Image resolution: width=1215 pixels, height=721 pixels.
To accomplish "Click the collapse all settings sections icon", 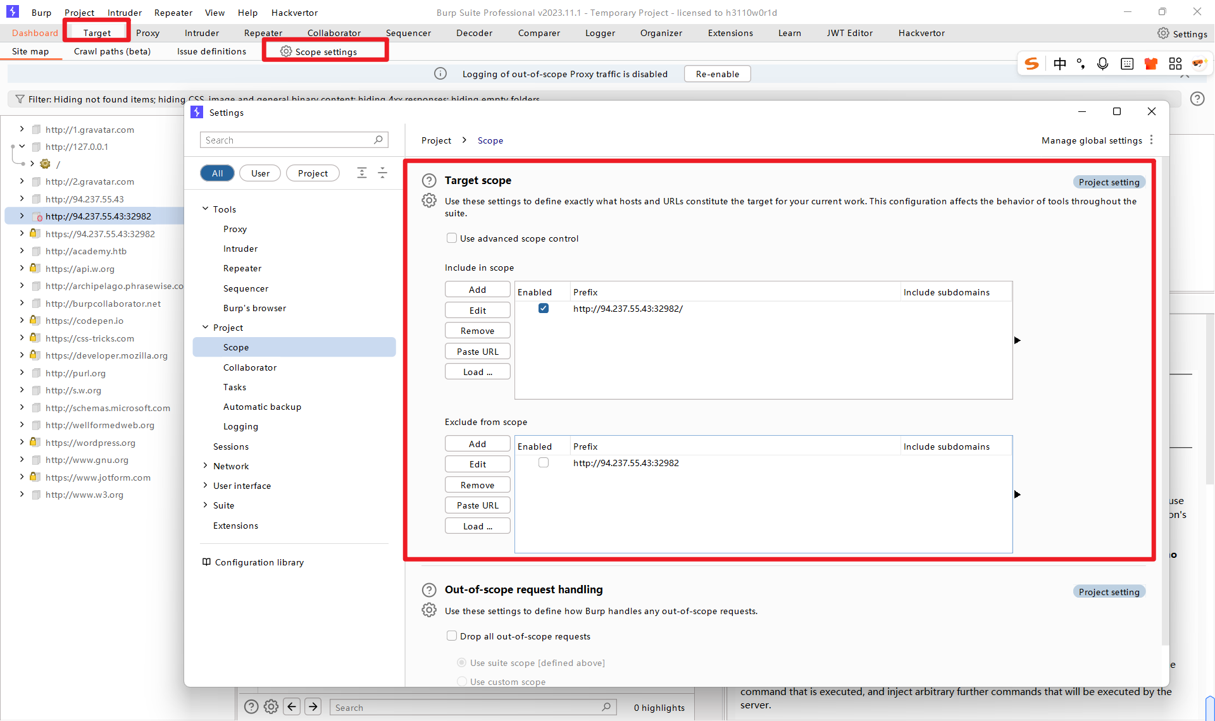I will coord(382,173).
